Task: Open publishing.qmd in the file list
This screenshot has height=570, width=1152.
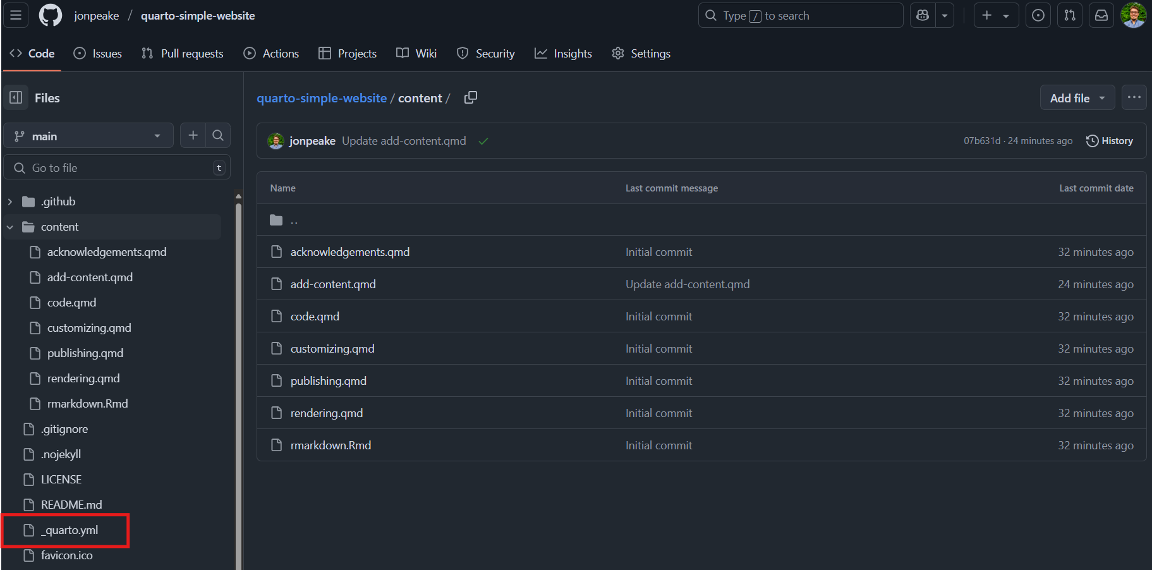Action: click(x=329, y=381)
